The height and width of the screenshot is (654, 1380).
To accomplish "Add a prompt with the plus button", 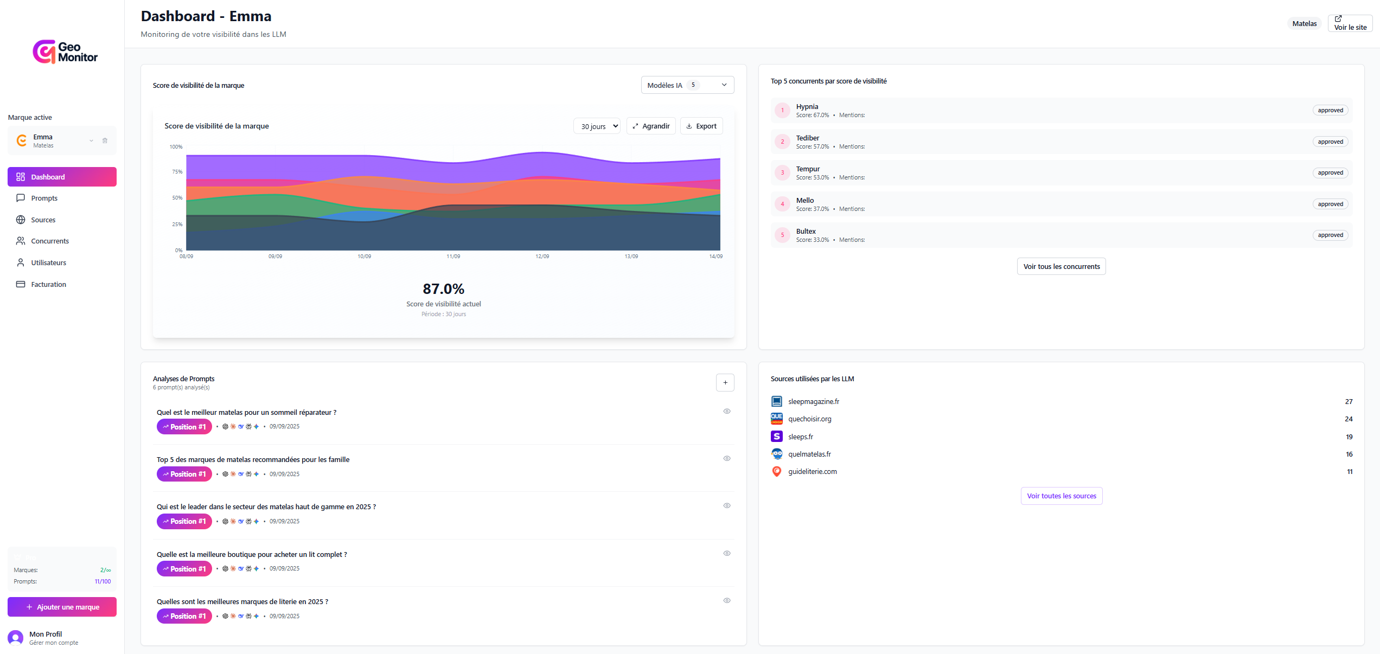I will (x=725, y=382).
